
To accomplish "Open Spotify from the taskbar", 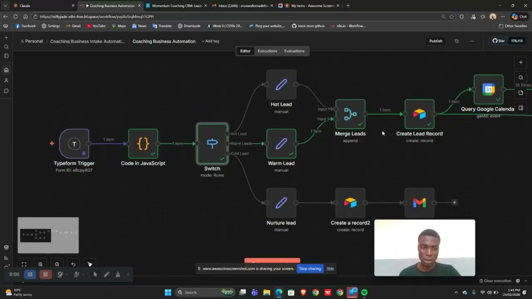I will tap(365, 292).
